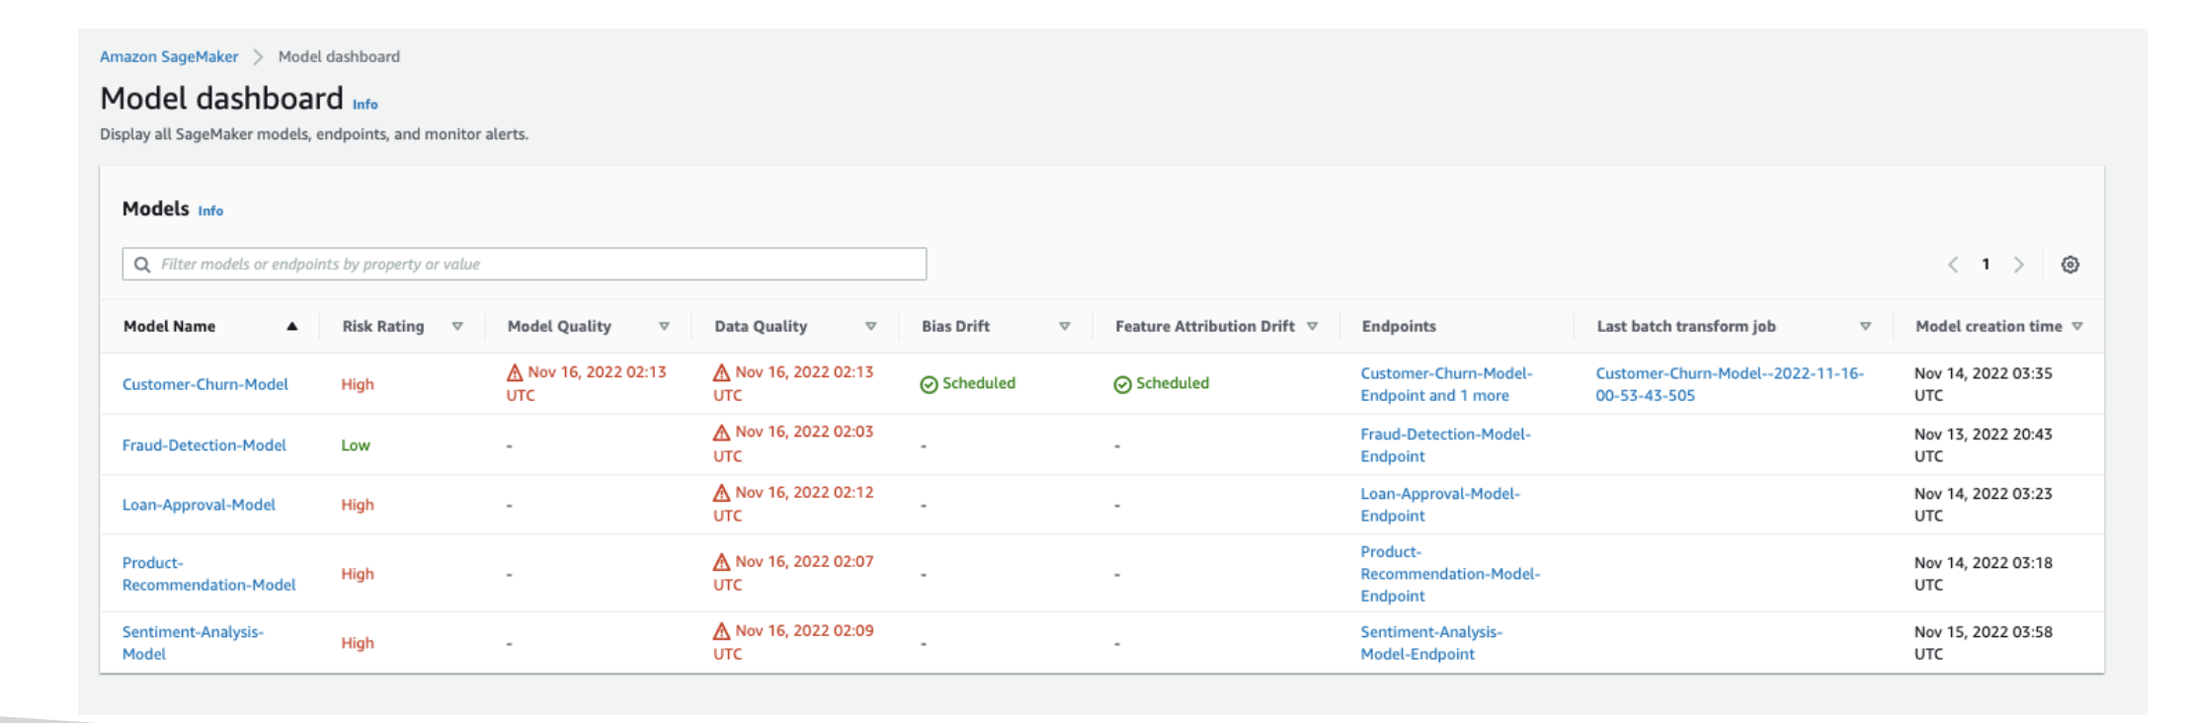
Task: Go to the previous page arrow
Action: pyautogui.click(x=1953, y=265)
